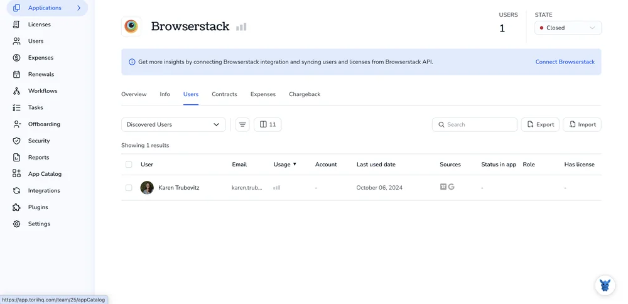Click the Renewals calendar icon

click(16, 75)
